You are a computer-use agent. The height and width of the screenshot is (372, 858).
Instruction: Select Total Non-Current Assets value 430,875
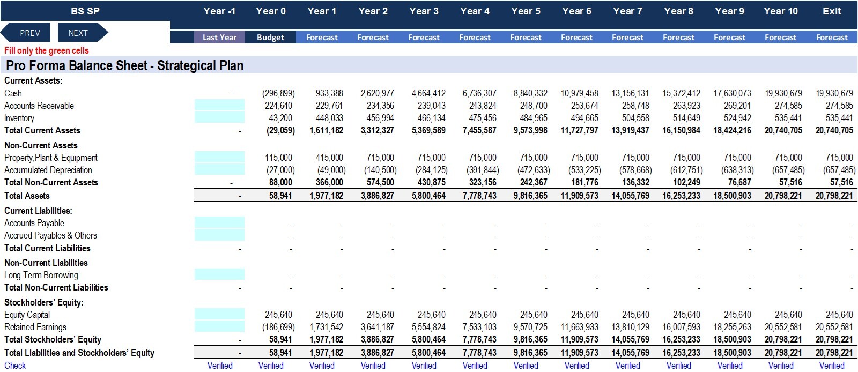pyautogui.click(x=431, y=182)
